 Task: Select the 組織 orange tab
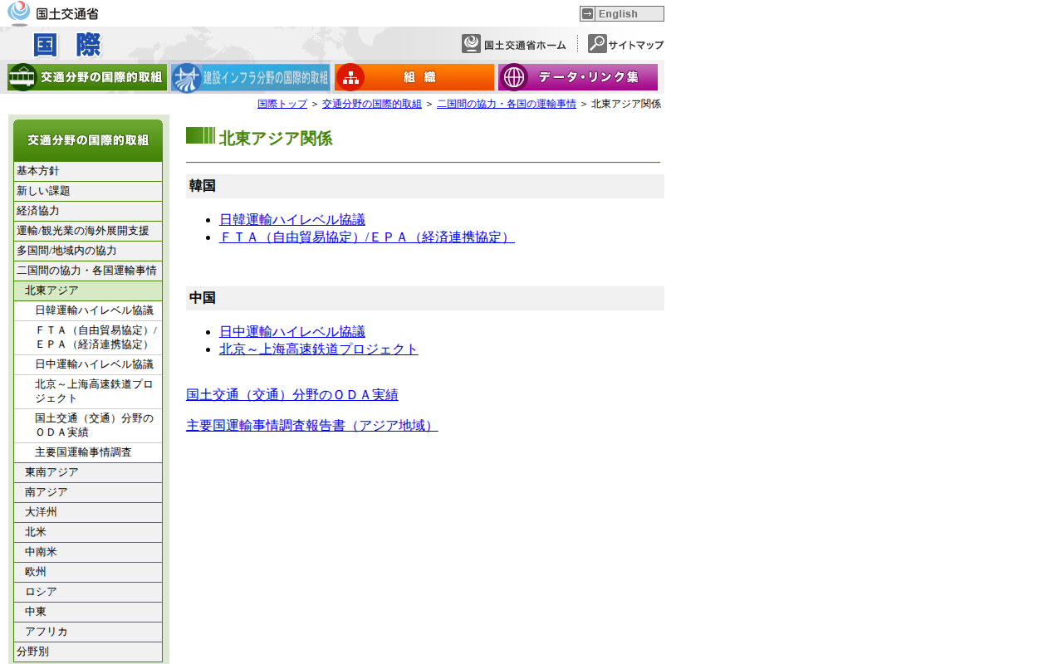click(x=414, y=77)
